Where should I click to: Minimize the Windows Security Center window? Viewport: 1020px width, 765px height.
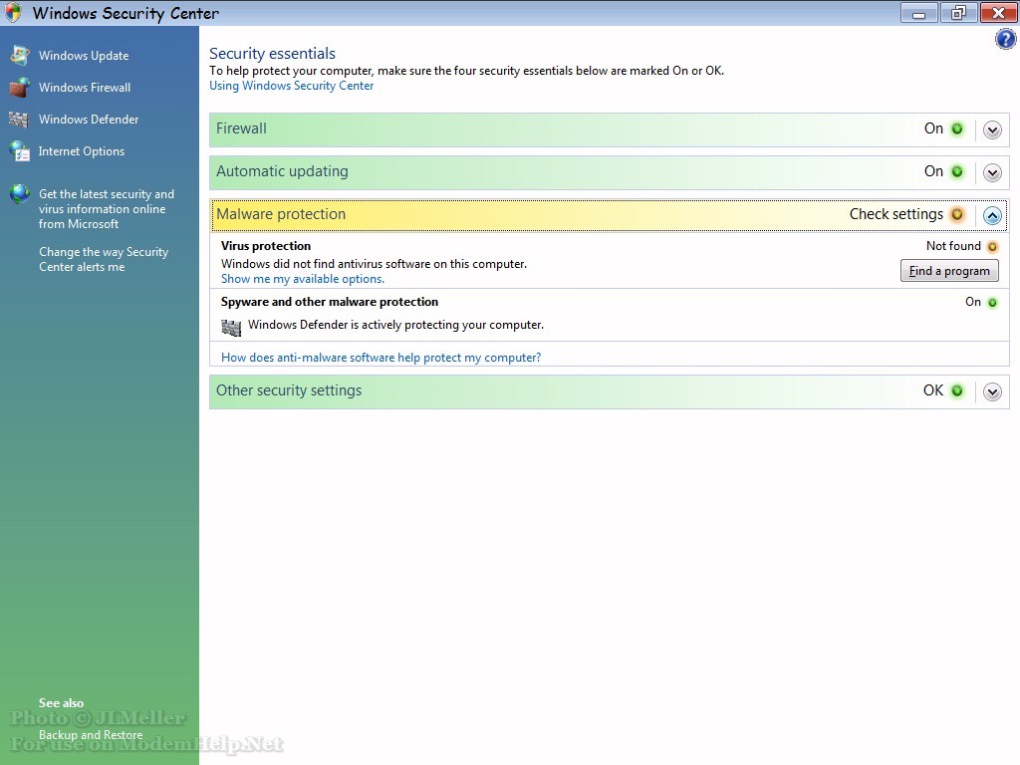(918, 12)
